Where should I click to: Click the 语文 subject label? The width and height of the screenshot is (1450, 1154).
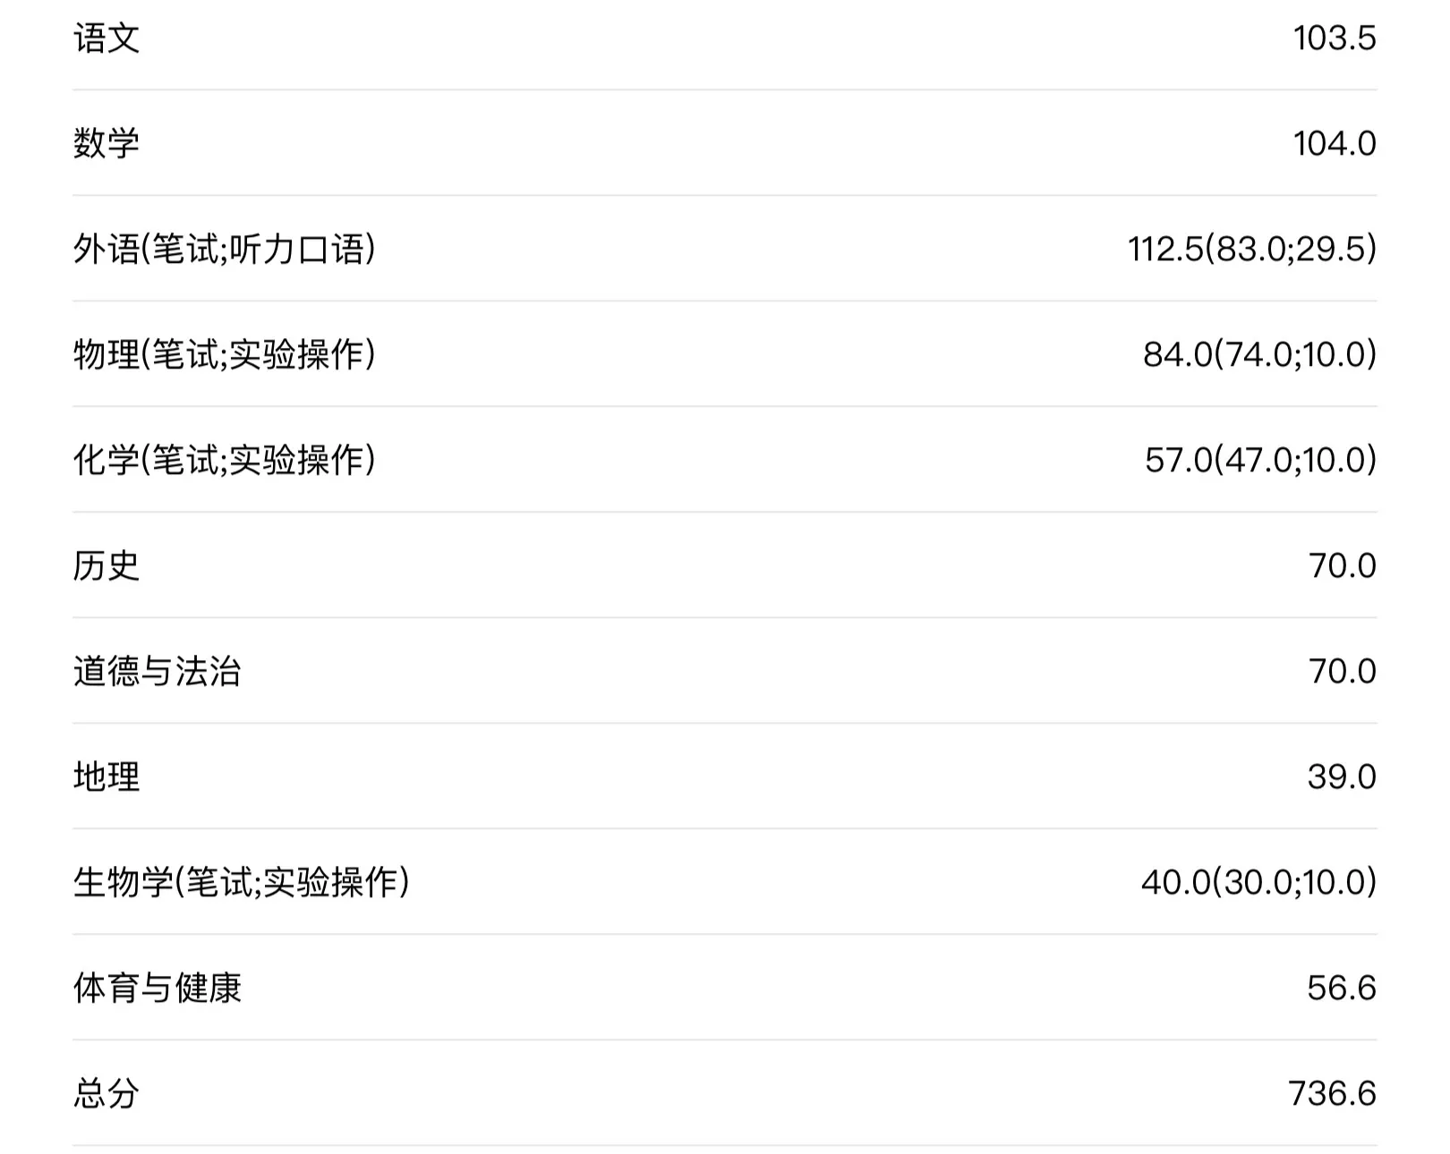tap(106, 38)
